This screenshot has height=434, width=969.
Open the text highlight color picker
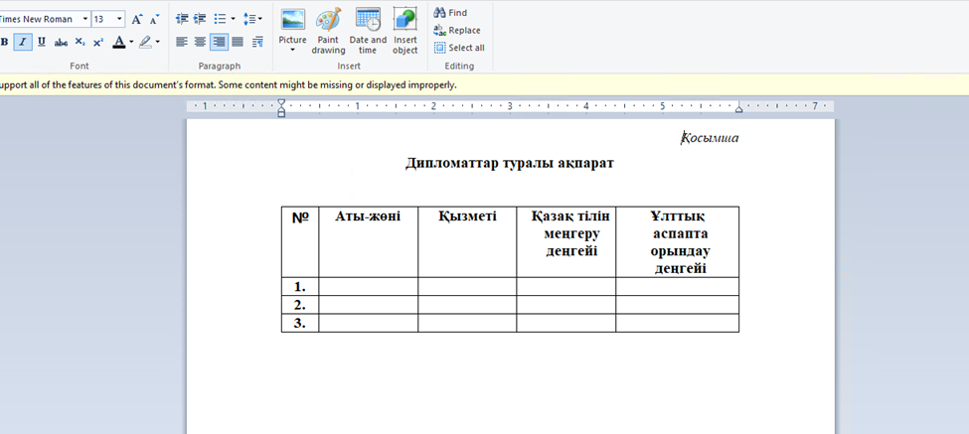click(x=157, y=42)
